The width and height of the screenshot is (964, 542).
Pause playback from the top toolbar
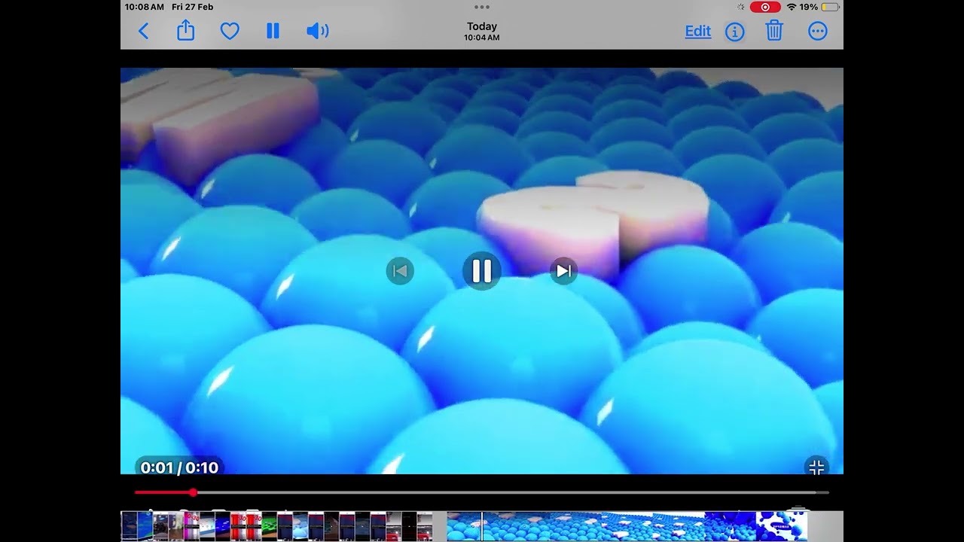pyautogui.click(x=273, y=31)
